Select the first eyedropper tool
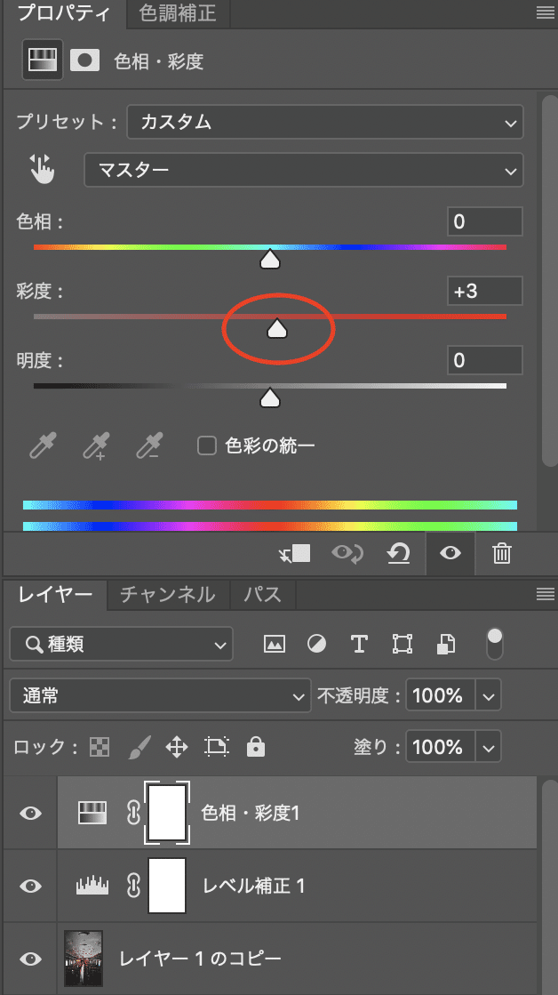Screen dimensions: 558x995 (44, 445)
